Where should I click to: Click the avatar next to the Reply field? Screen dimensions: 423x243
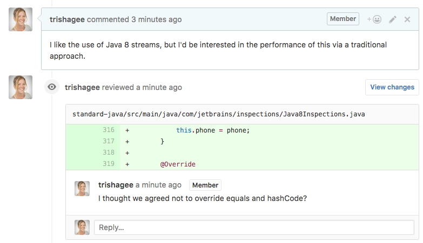click(x=82, y=227)
